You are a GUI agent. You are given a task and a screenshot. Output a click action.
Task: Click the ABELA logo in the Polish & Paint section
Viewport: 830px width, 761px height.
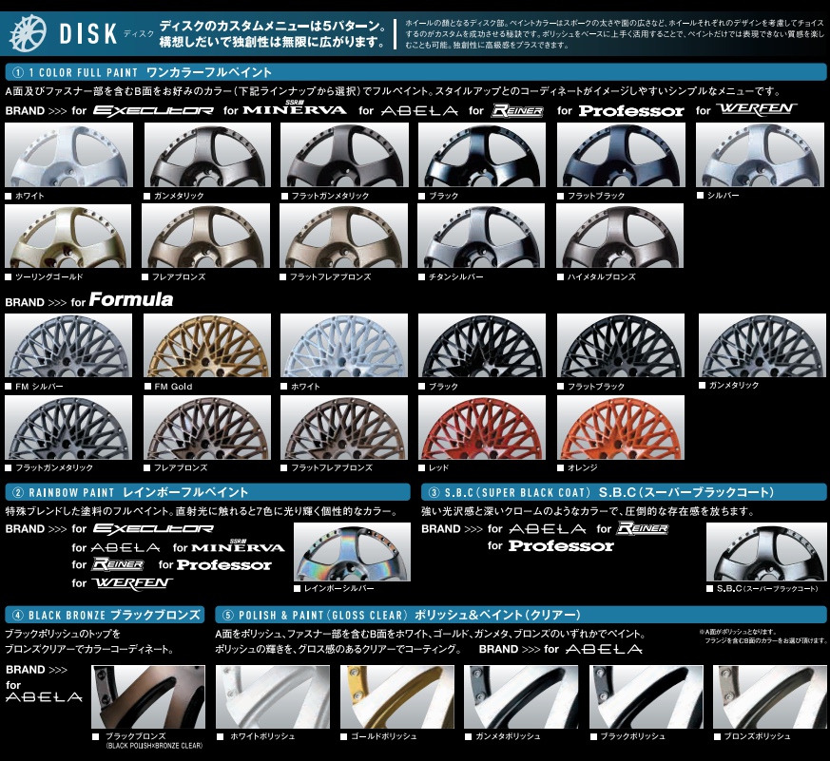pyautogui.click(x=604, y=649)
